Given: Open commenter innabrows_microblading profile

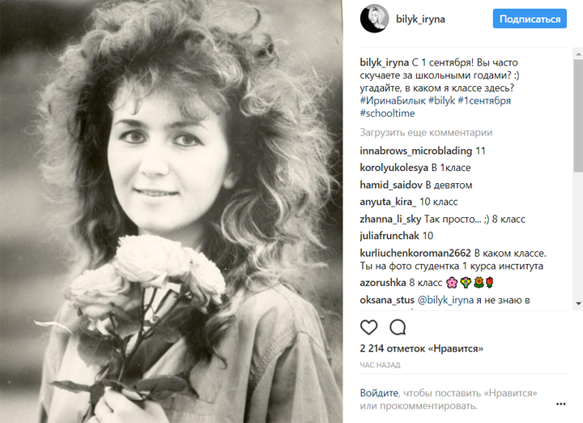Looking at the screenshot, I should point(415,151).
